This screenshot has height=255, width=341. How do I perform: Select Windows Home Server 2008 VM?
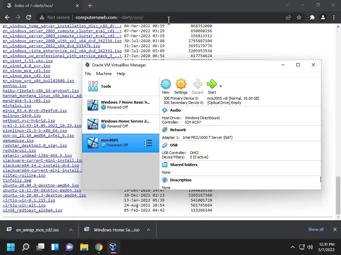tap(121, 124)
